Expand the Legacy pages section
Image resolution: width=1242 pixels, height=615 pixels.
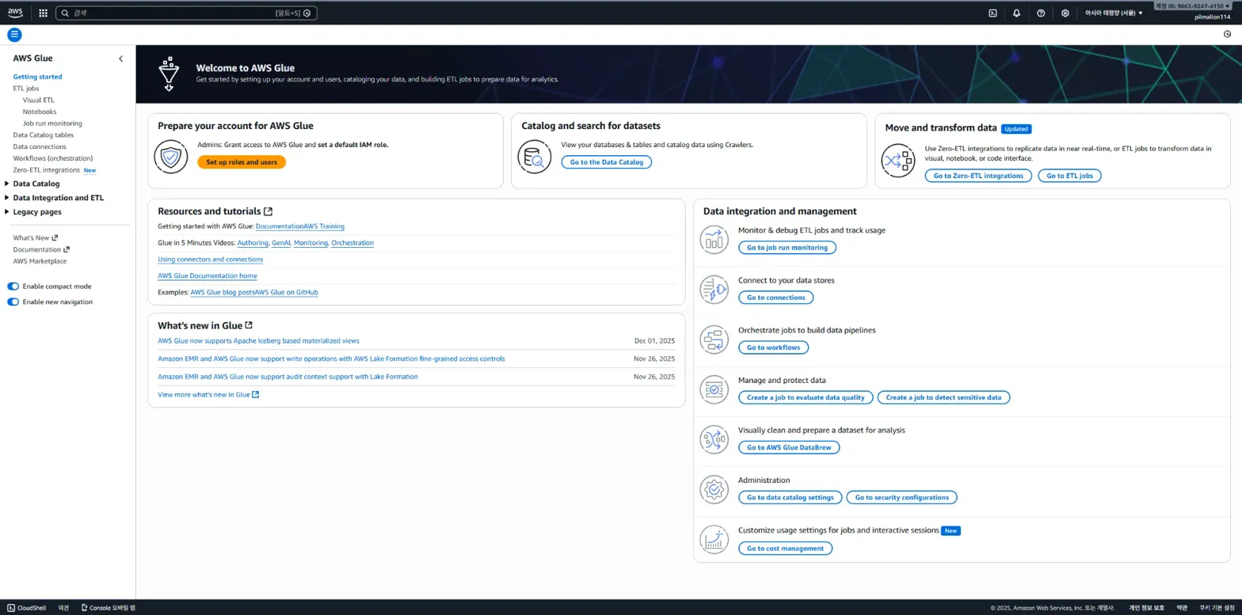coord(7,212)
